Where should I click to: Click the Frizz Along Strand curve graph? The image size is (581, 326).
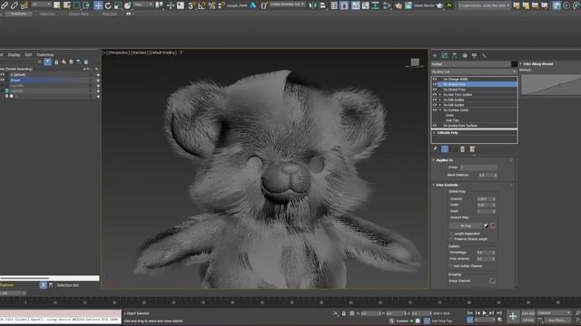[x=551, y=84]
